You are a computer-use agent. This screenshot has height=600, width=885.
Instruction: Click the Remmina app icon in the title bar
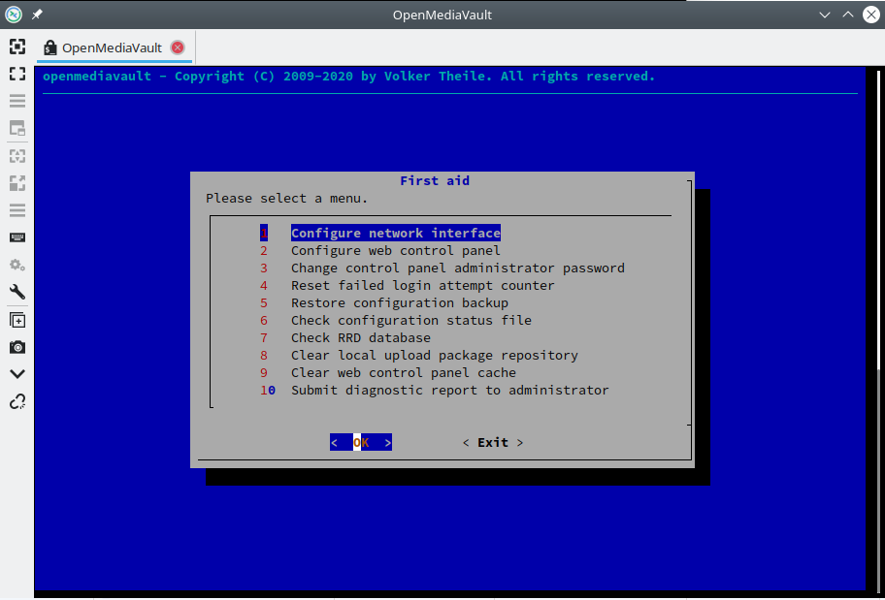coord(14,15)
